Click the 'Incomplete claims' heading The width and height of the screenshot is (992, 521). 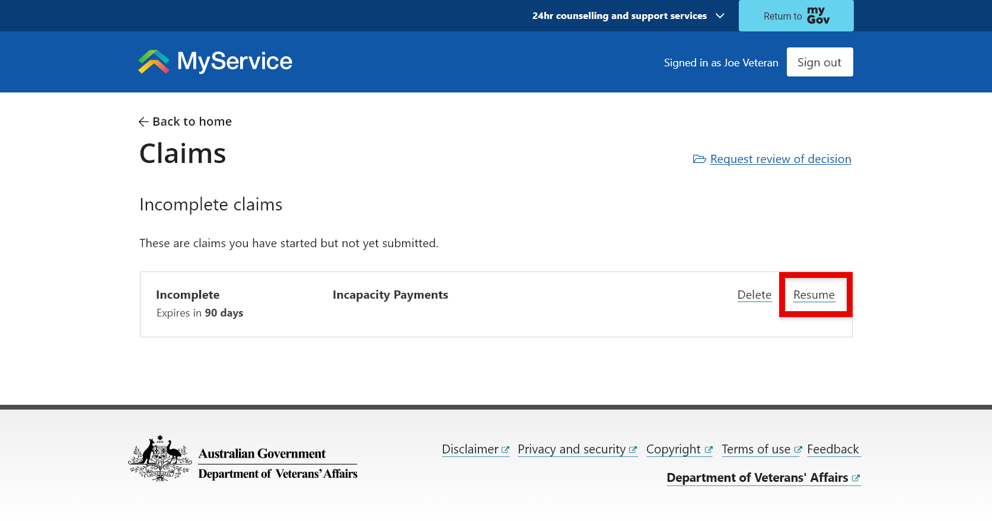click(210, 204)
